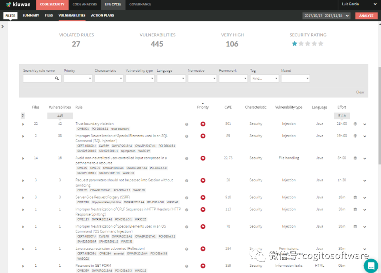Open help icon for OS Command Injection rule
381x273 pixels.
tap(187, 227)
